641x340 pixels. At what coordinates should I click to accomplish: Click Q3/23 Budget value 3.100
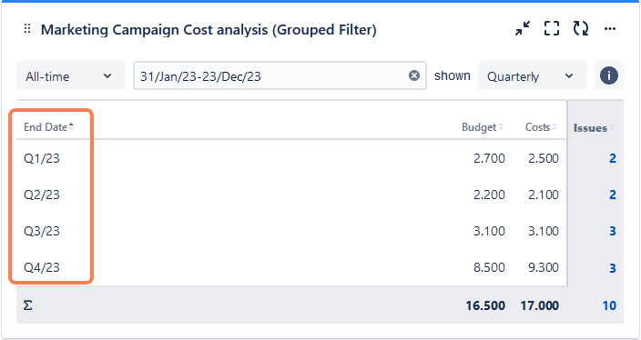[x=489, y=231]
